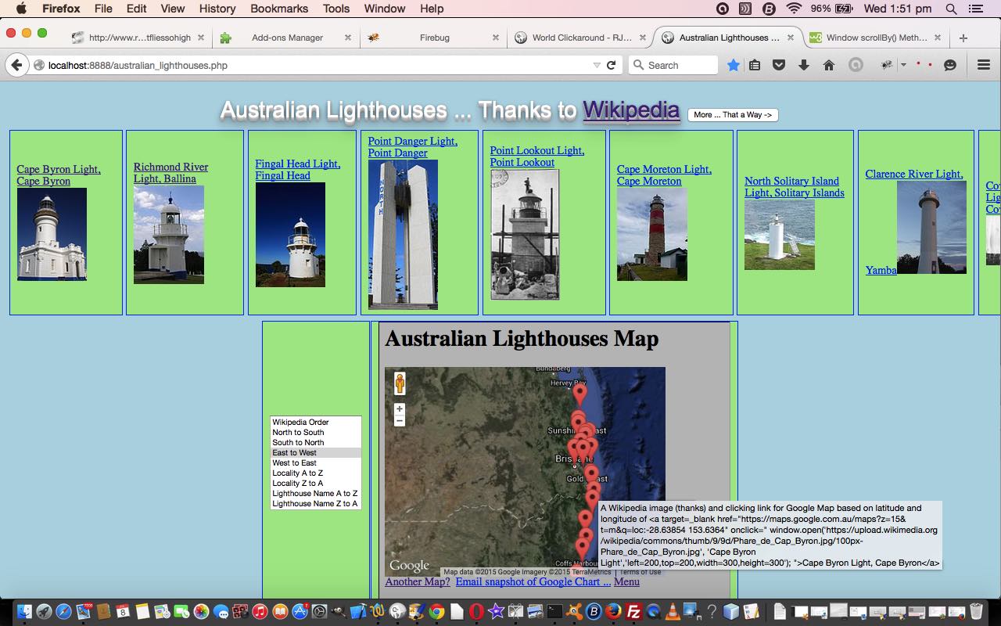Image resolution: width=1001 pixels, height=626 pixels.
Task: Open North Solitary Island Light link
Action: (x=795, y=187)
